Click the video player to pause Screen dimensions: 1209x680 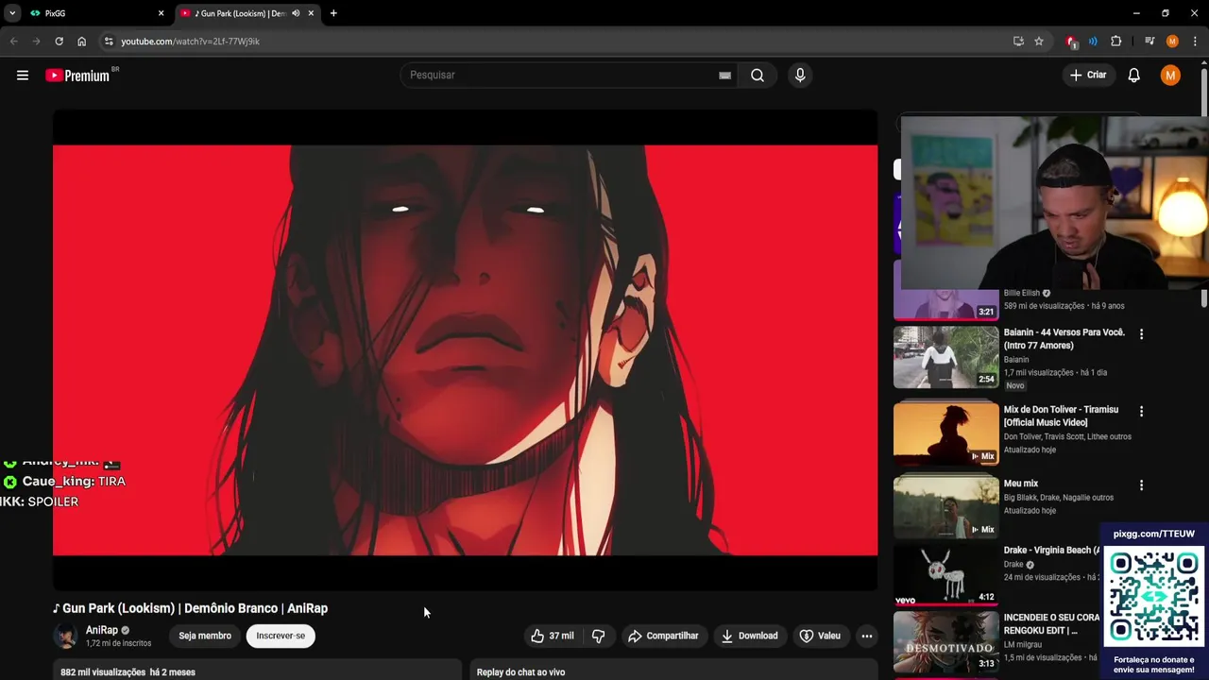(465, 349)
